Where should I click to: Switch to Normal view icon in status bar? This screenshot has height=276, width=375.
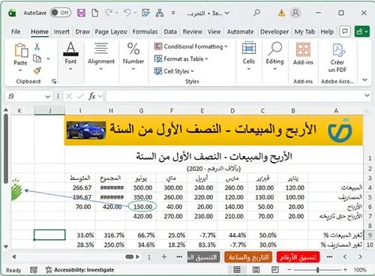[237, 269]
